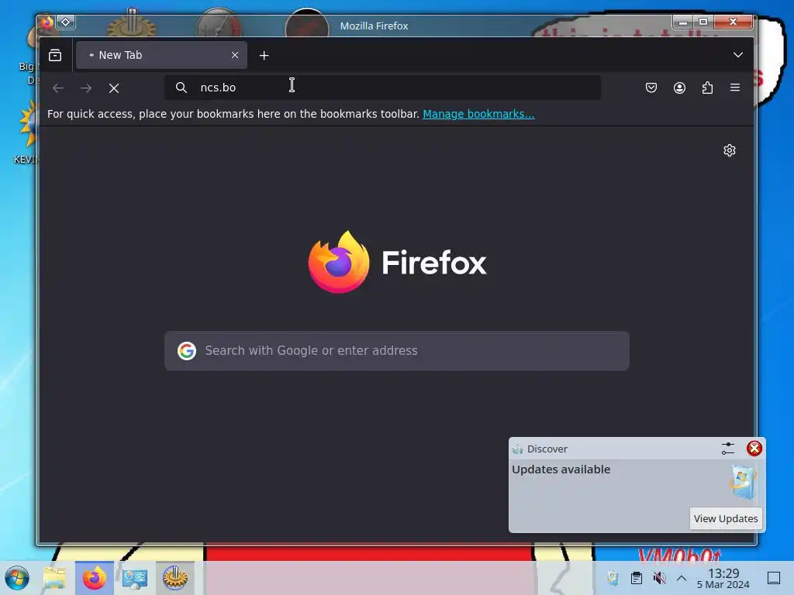Minimize the Mozilla Firefox window

pyautogui.click(x=682, y=22)
